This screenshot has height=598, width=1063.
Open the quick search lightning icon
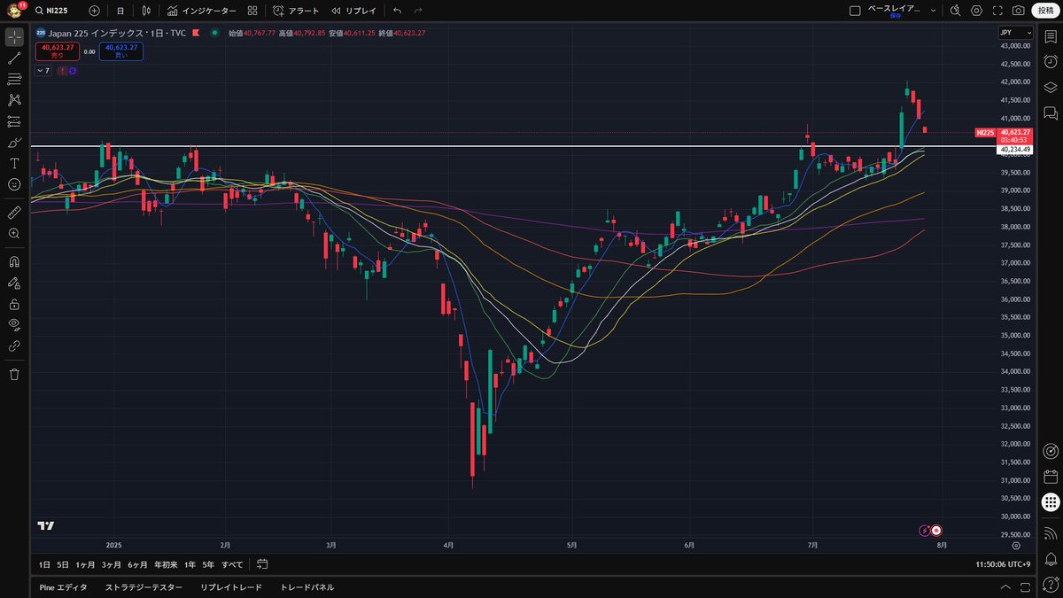(x=955, y=11)
